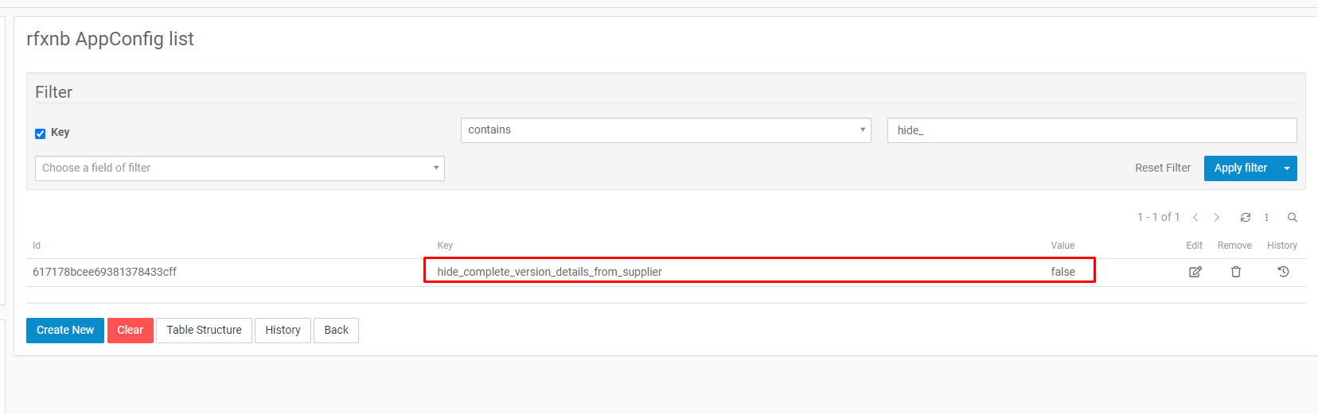Refresh the AppConfig list
Image resolution: width=1318 pixels, height=414 pixels.
[x=1246, y=218]
